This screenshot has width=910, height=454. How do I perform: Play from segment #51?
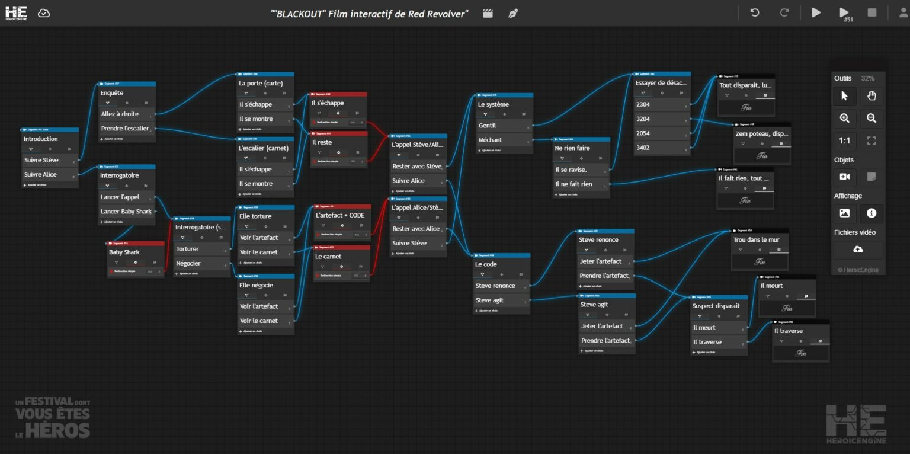point(845,14)
